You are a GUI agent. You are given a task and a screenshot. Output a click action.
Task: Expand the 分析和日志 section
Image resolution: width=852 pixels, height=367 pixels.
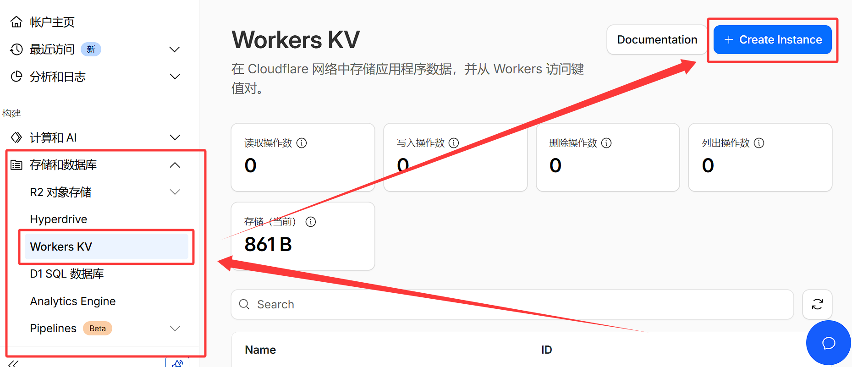(x=175, y=77)
